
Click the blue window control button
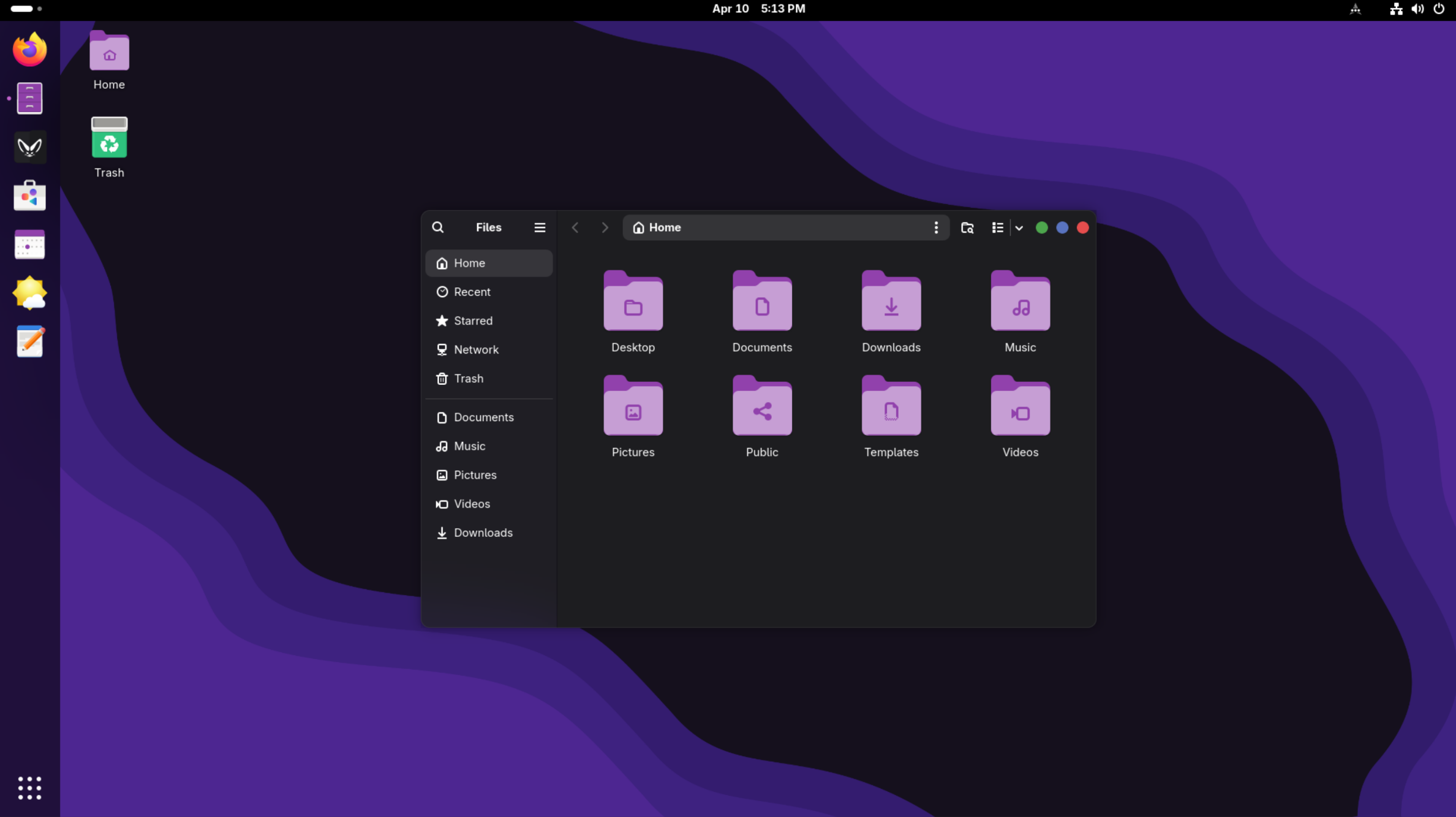[1062, 227]
